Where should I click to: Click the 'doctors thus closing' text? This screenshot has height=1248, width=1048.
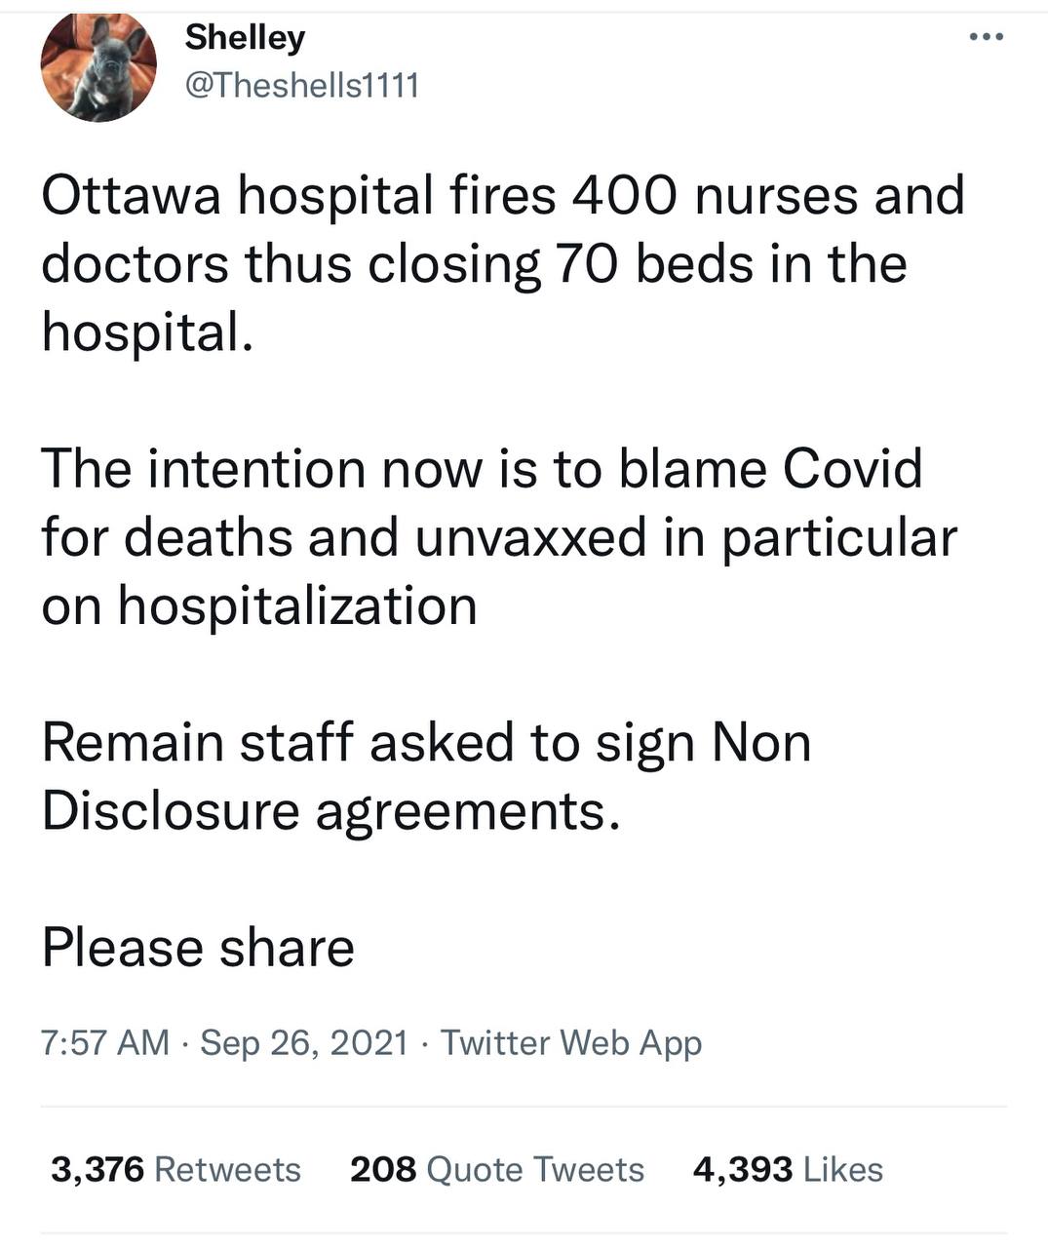[291, 264]
